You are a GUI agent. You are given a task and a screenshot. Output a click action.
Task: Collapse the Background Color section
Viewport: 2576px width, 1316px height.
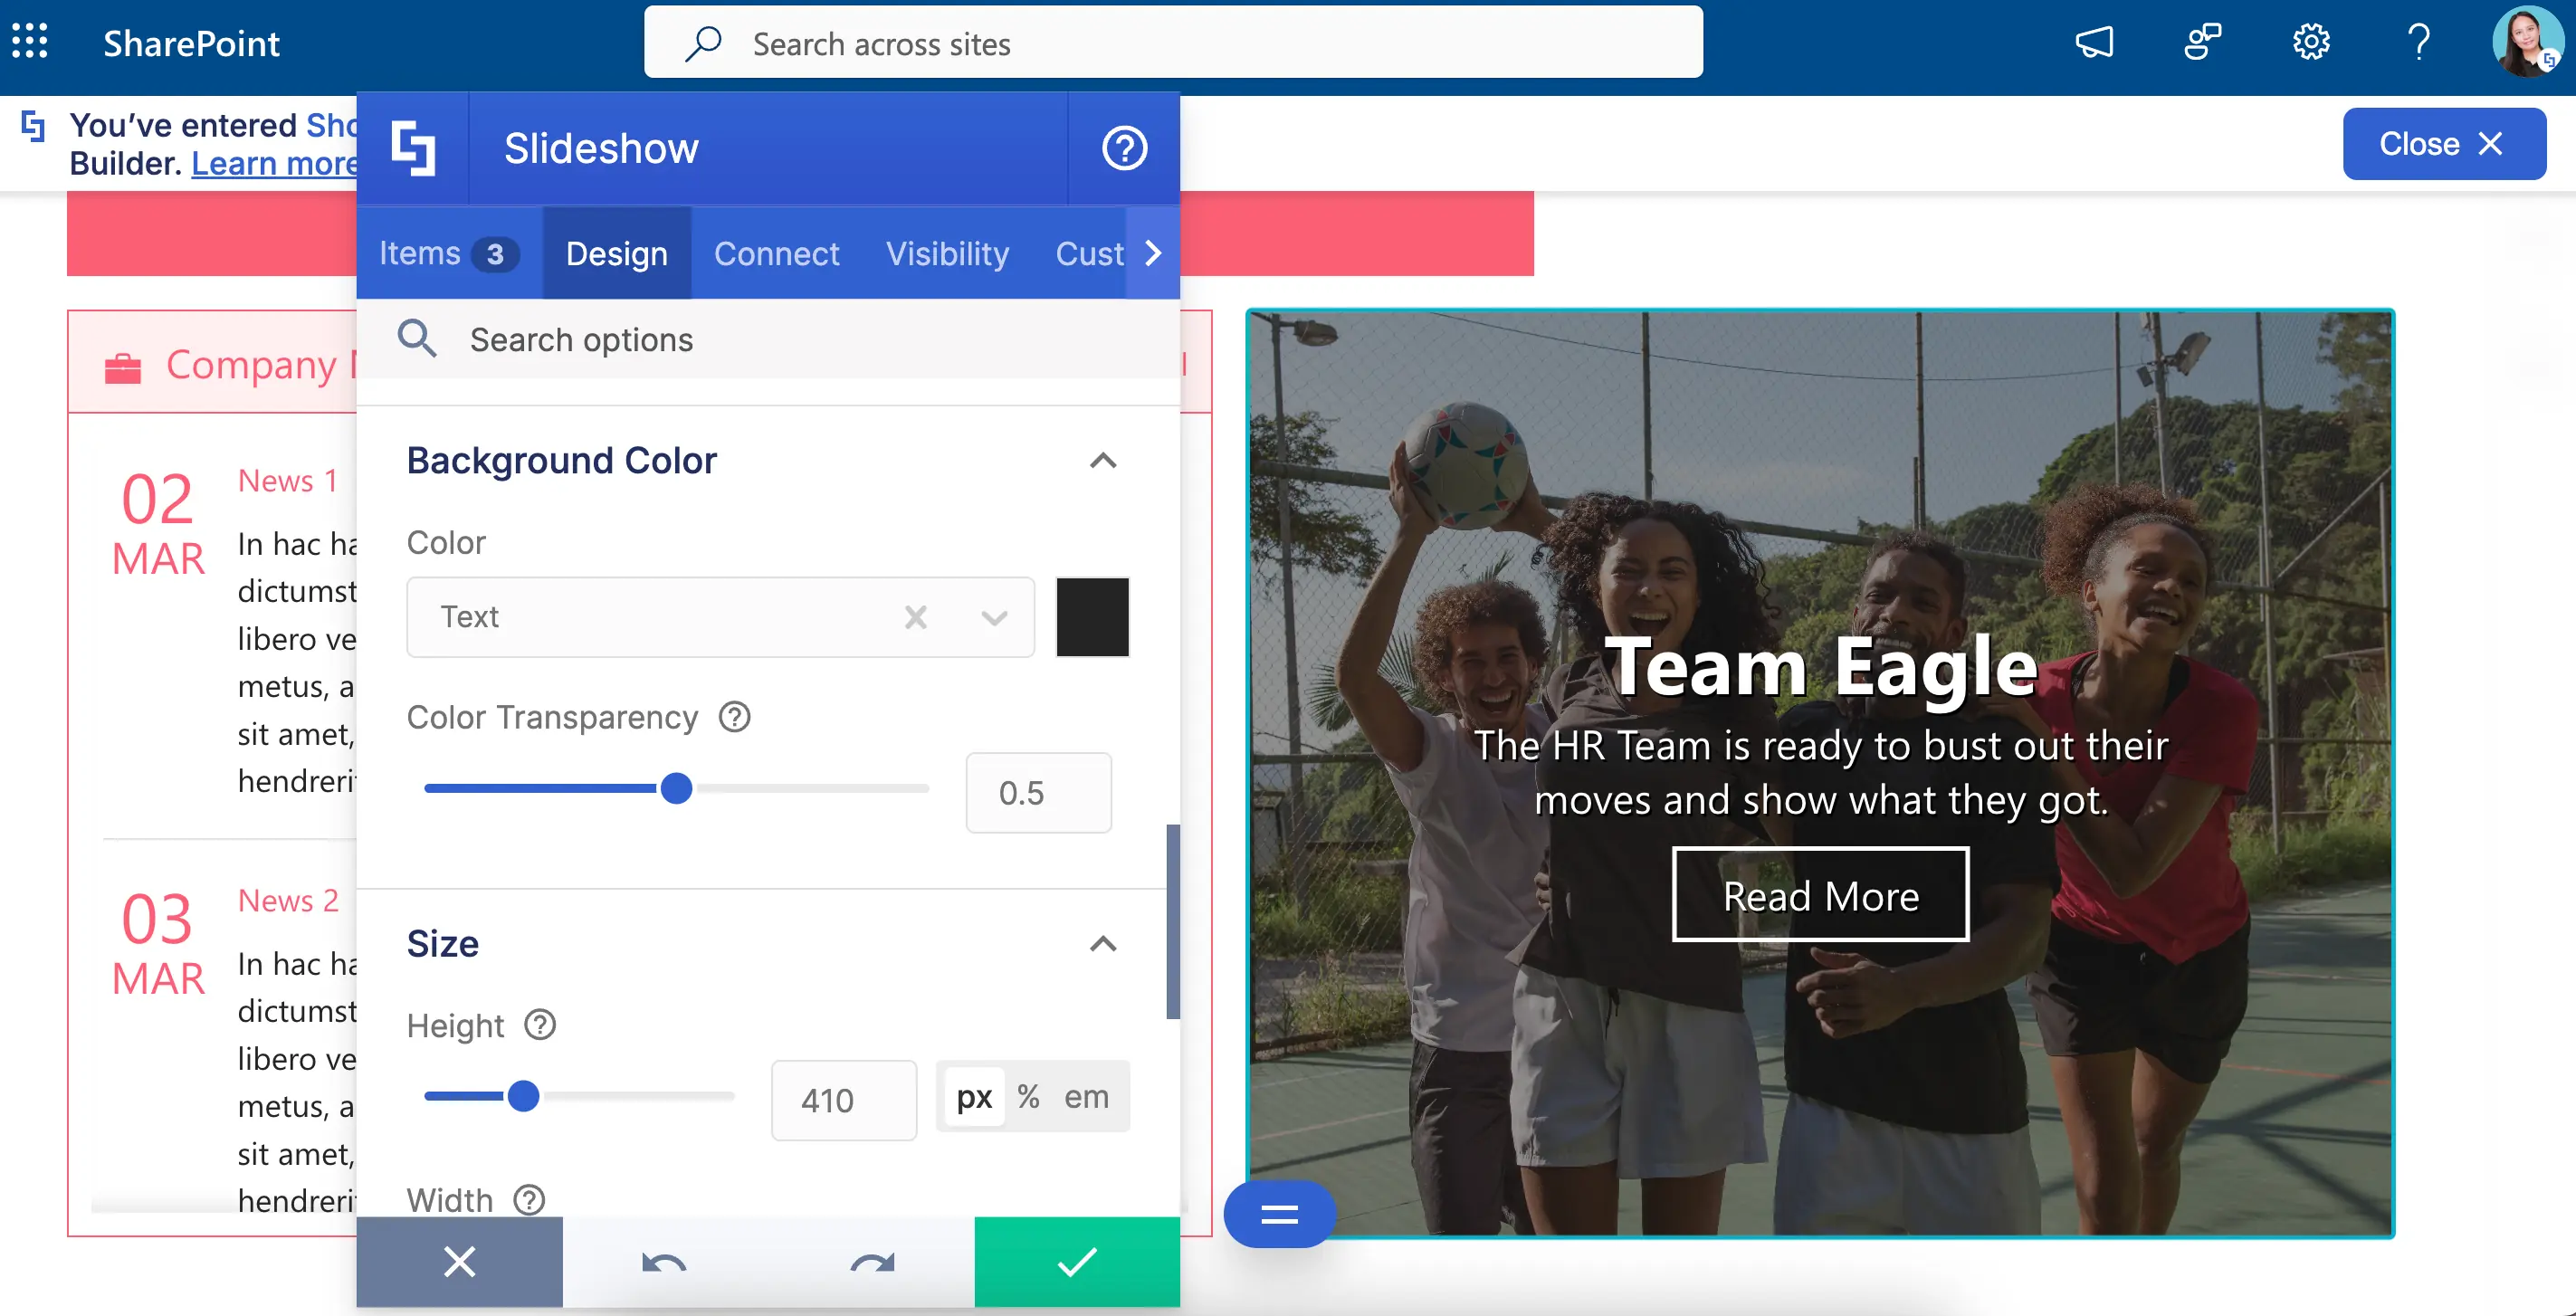[1103, 461]
